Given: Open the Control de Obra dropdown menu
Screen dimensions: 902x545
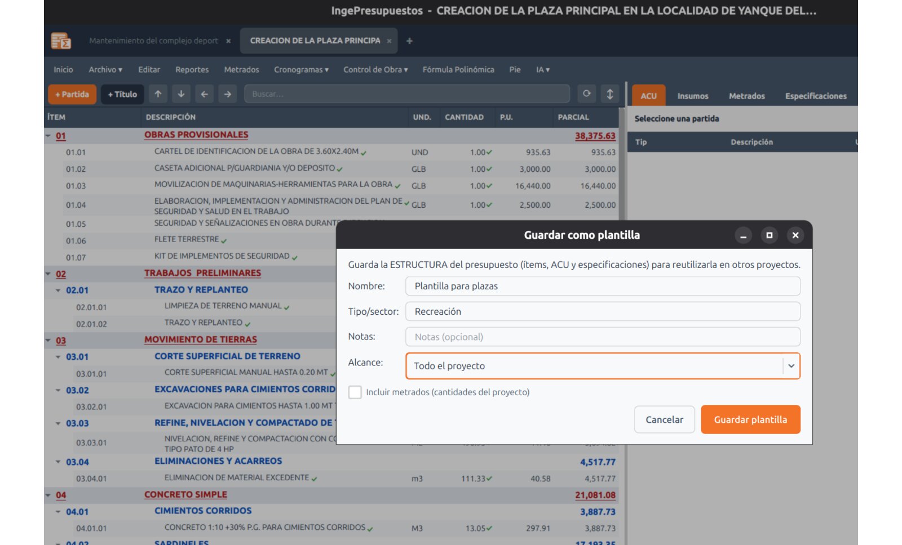Looking at the screenshot, I should pos(375,70).
